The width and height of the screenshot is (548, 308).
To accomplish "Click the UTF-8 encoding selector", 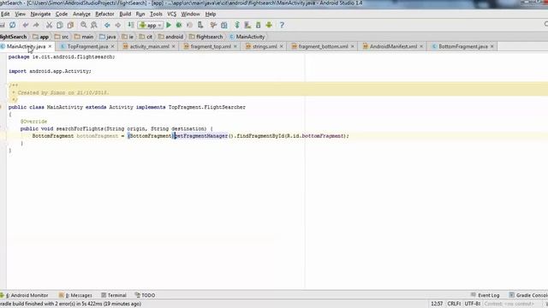I will pos(472,304).
